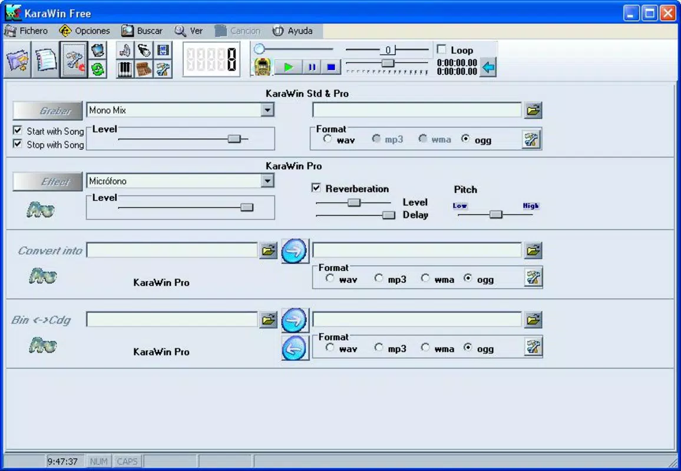Viewport: 681px width, 471px height.
Task: Uncheck Start with Song
Action: [x=17, y=130]
